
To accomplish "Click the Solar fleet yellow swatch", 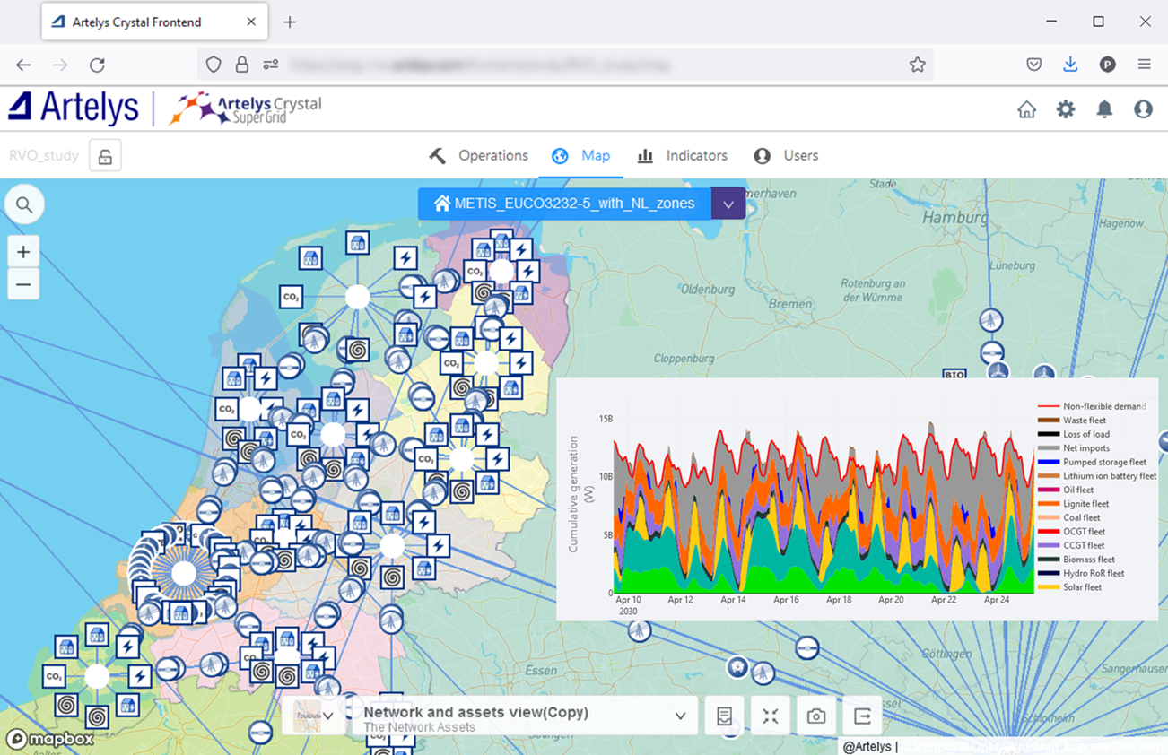I will 1049,587.
